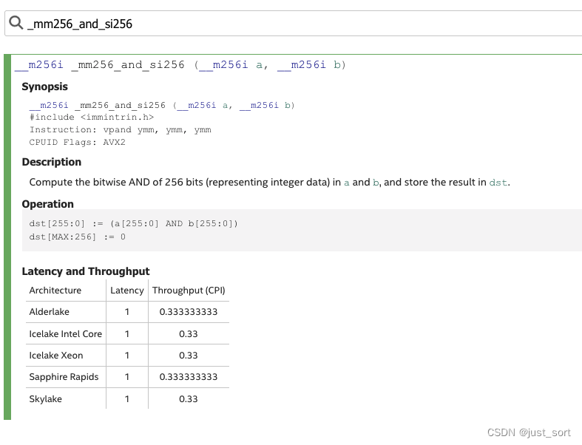Viewport: 582px width, 445px height.
Task: Select the Icelake Intel Core row name
Action: [66, 334]
